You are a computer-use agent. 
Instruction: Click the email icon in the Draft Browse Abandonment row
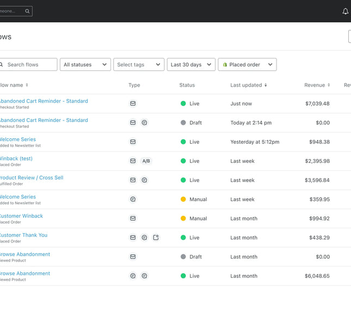(133, 257)
